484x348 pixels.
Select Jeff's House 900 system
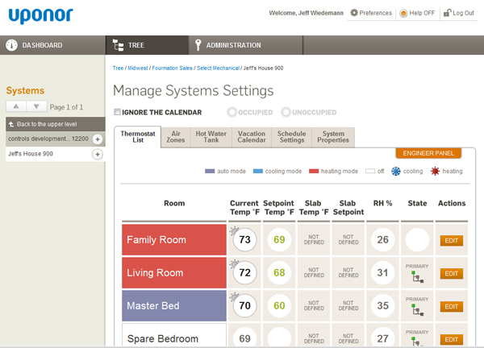pyautogui.click(x=31, y=154)
